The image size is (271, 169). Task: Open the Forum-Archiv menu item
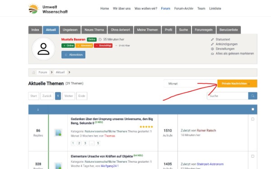pos(184,9)
